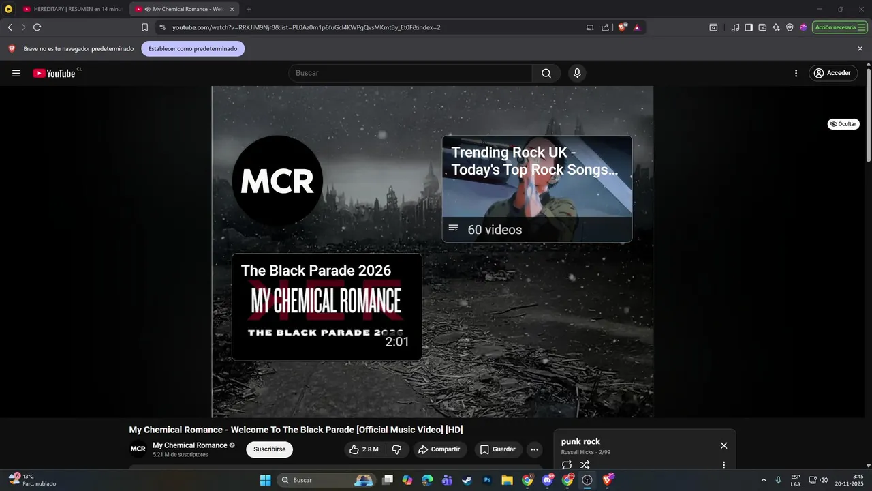This screenshot has width=872, height=491.
Task: Open File Explorer from the taskbar
Action: point(507,480)
